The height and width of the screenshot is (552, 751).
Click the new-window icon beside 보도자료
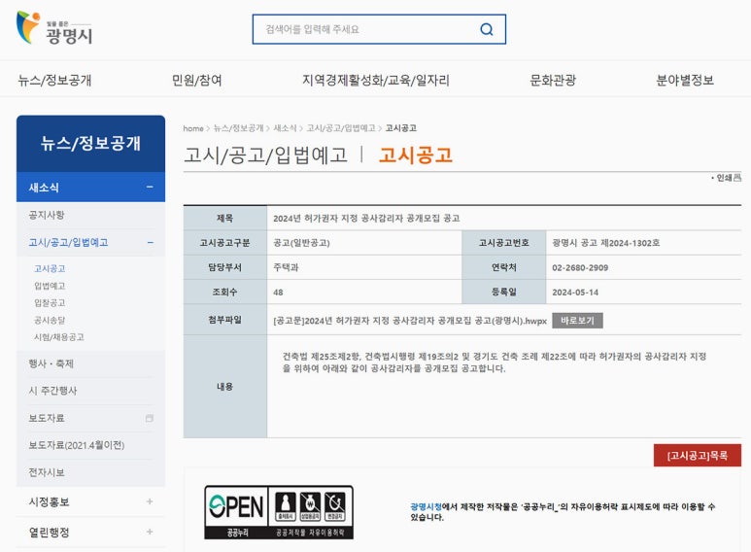click(150, 418)
